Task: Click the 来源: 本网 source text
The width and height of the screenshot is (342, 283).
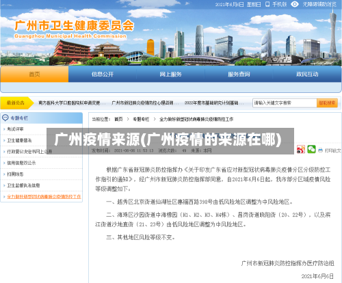Action: coord(201,150)
